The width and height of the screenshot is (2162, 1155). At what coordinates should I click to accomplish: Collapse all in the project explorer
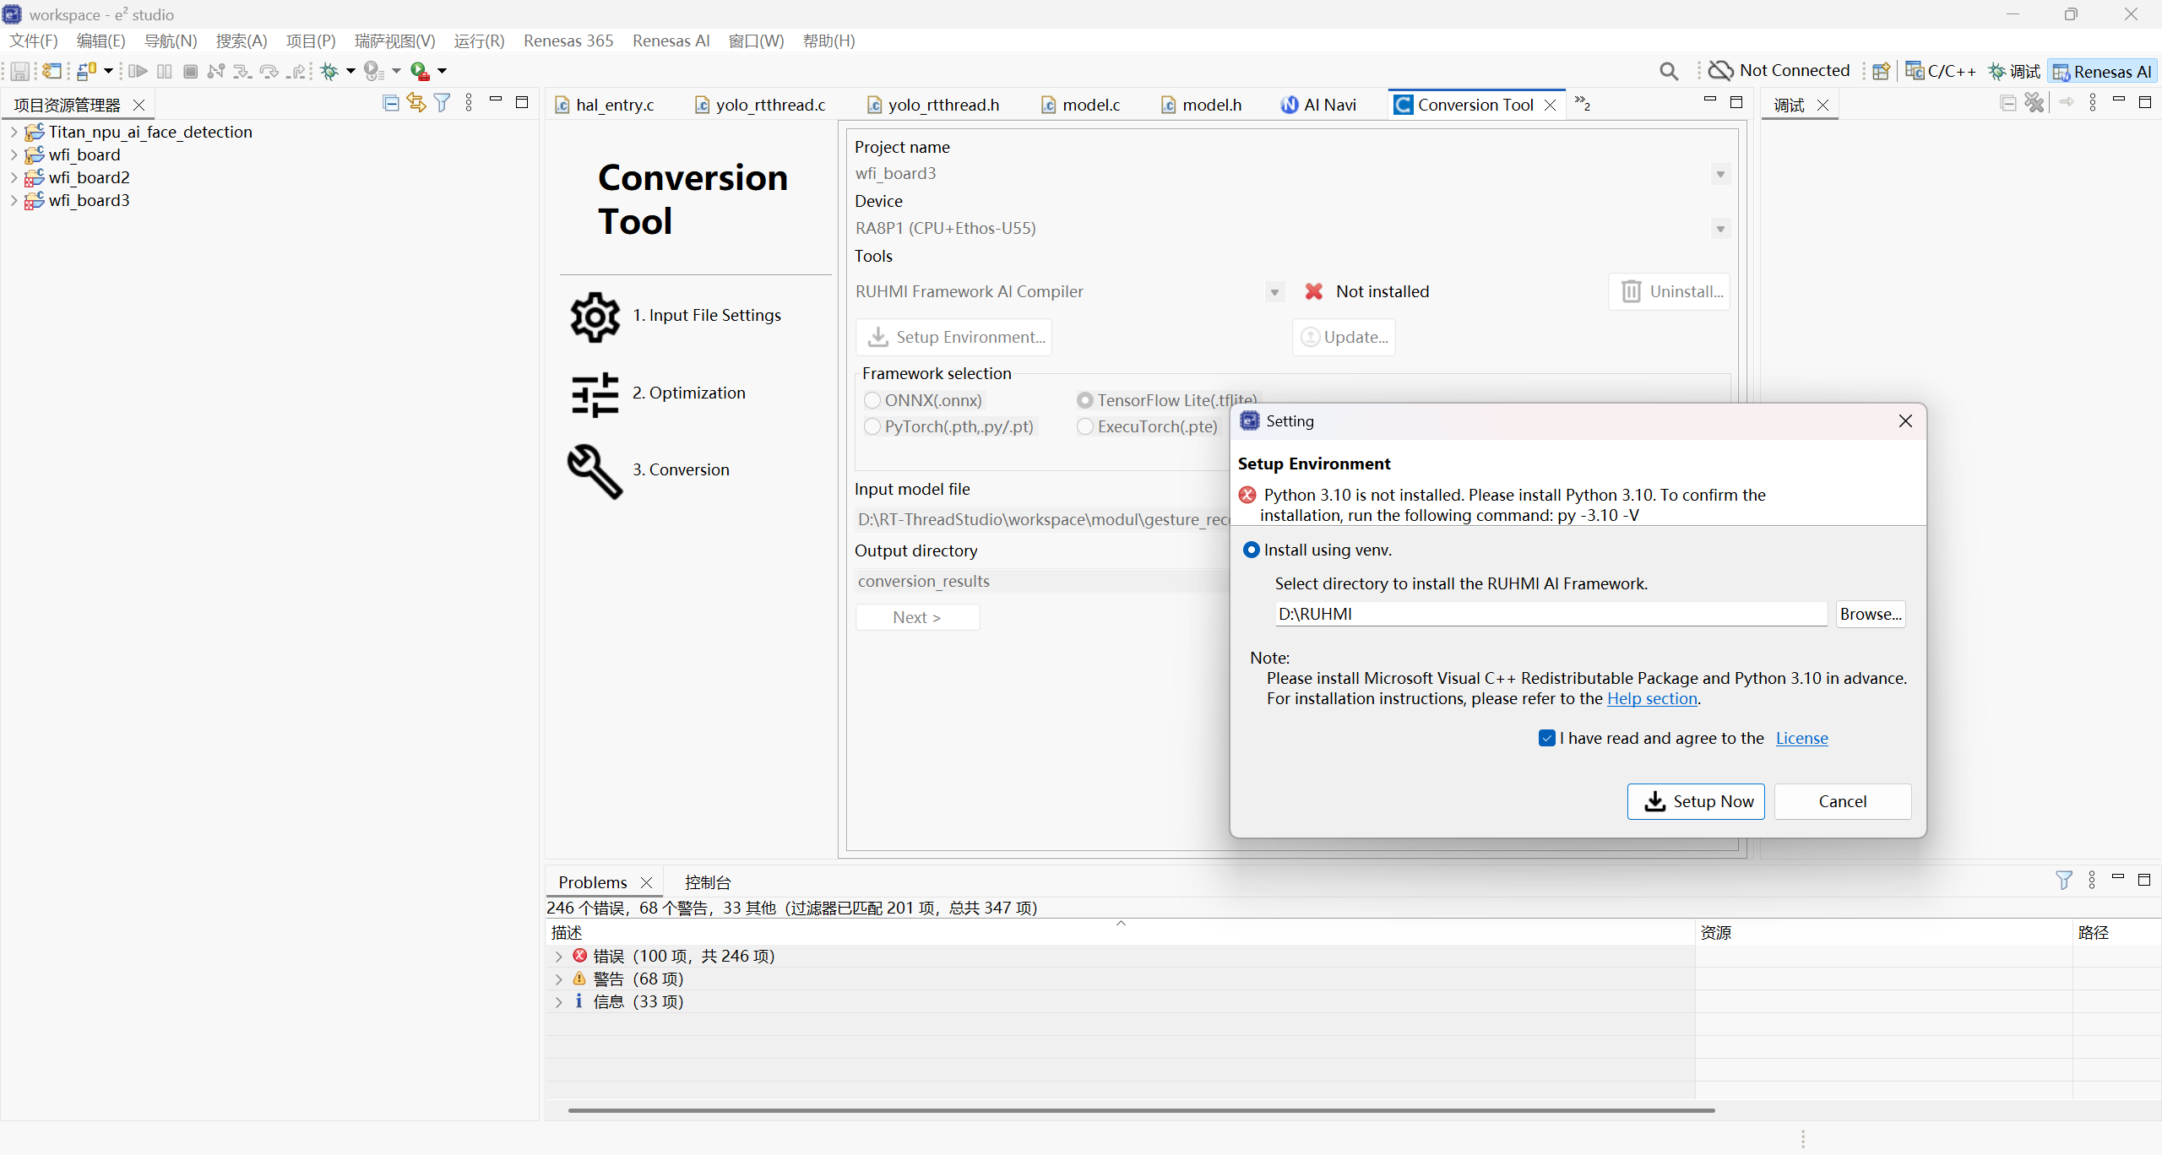point(390,103)
